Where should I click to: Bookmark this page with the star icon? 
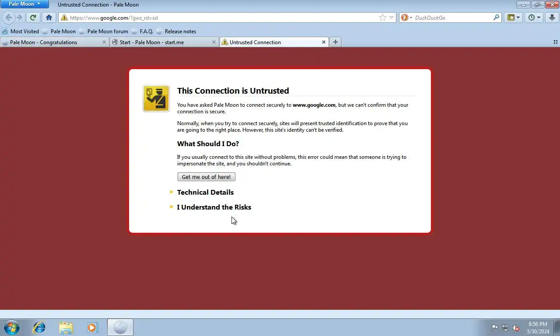(x=383, y=17)
